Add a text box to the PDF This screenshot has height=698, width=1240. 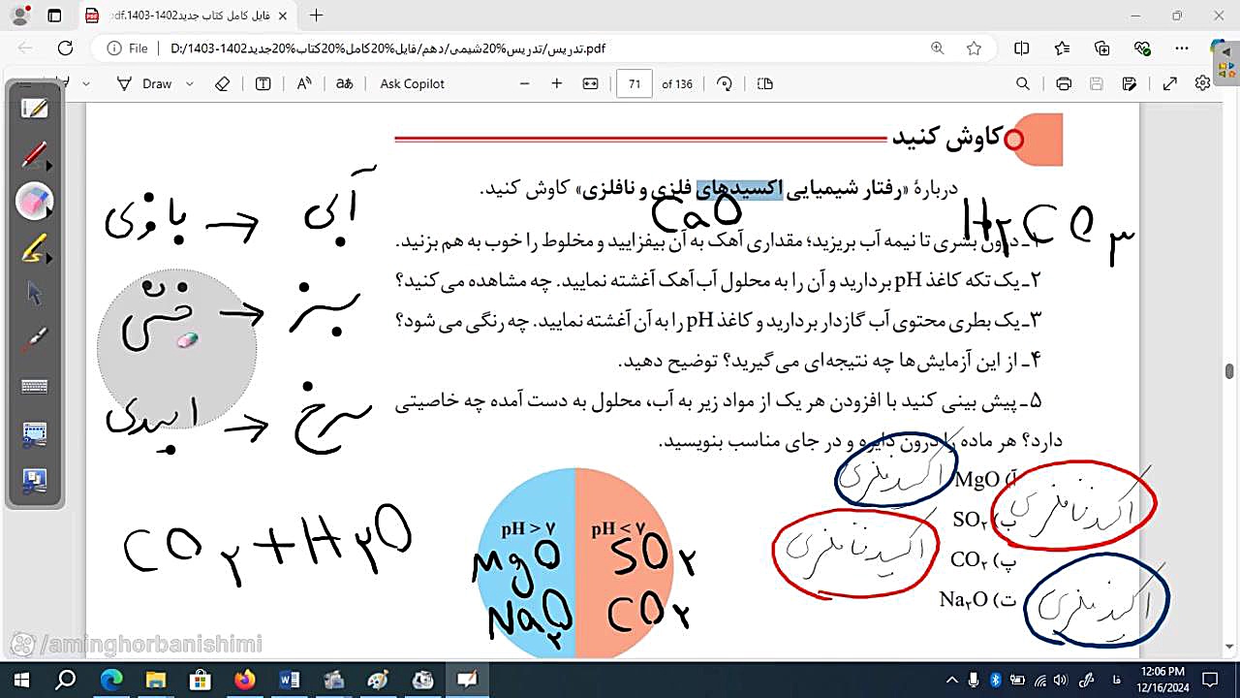pyautogui.click(x=263, y=84)
